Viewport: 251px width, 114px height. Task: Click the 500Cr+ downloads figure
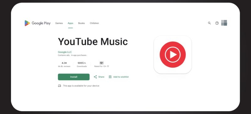pyautogui.click(x=82, y=63)
